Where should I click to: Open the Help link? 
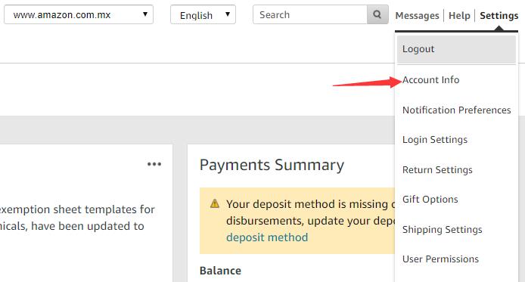459,15
